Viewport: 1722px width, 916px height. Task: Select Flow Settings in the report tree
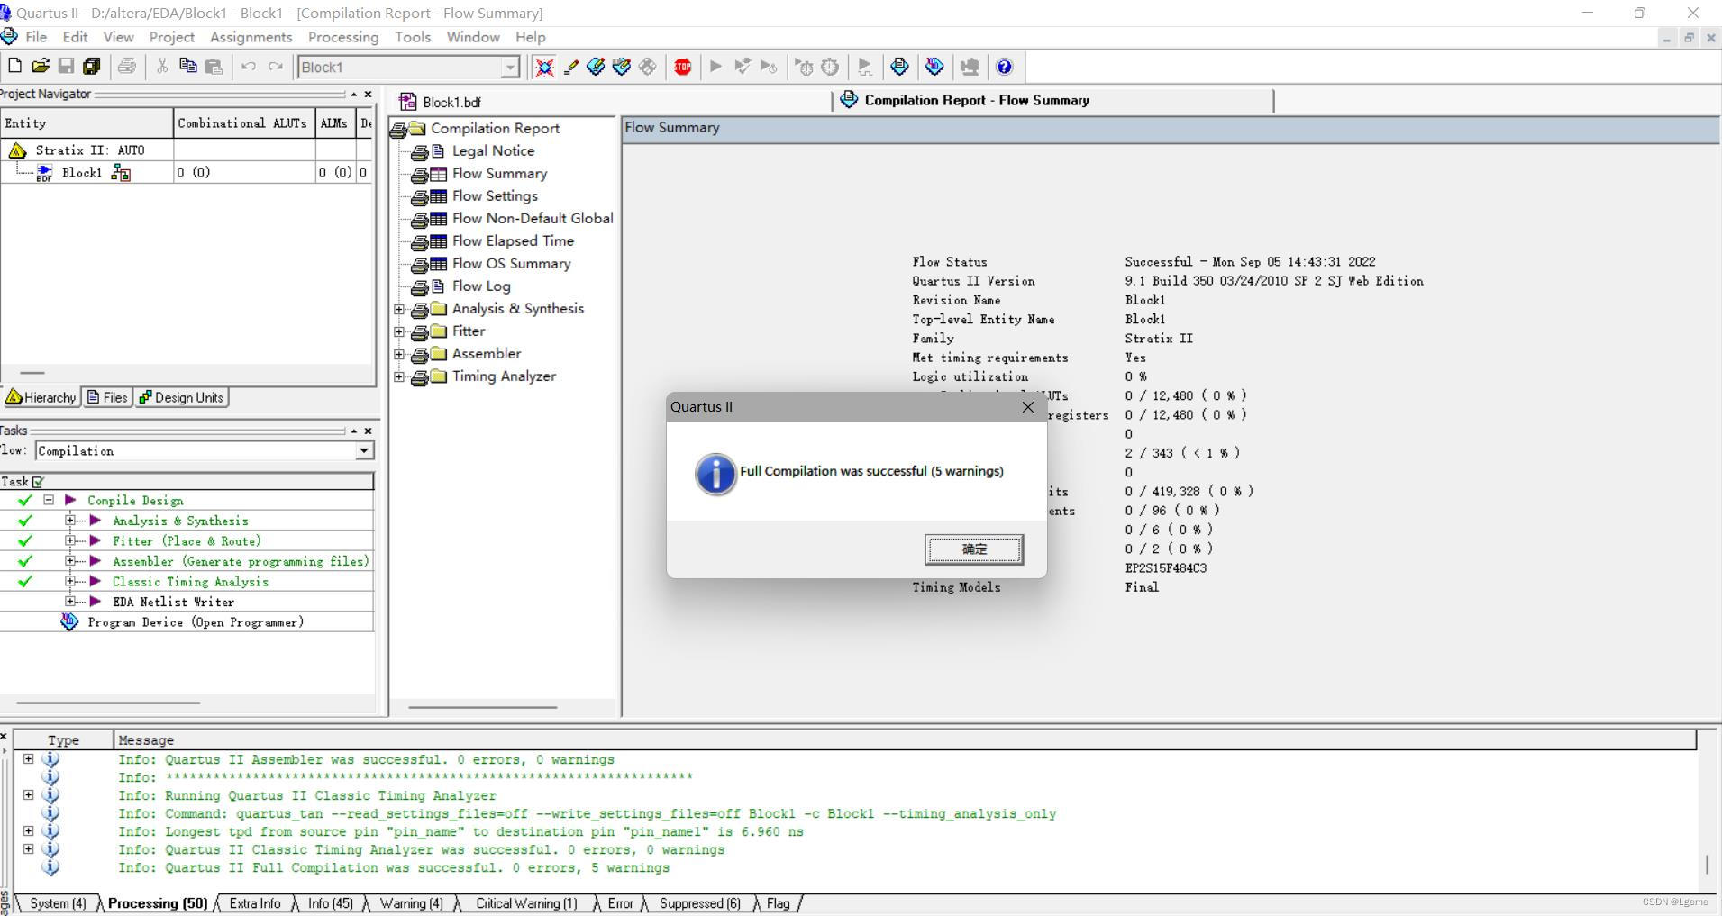(x=495, y=195)
